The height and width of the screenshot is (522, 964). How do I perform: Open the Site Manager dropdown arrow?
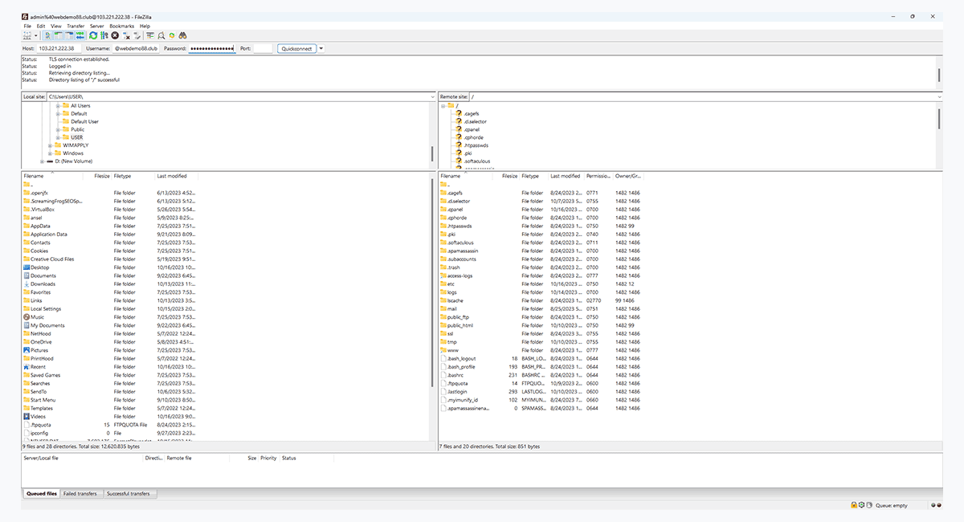point(36,35)
